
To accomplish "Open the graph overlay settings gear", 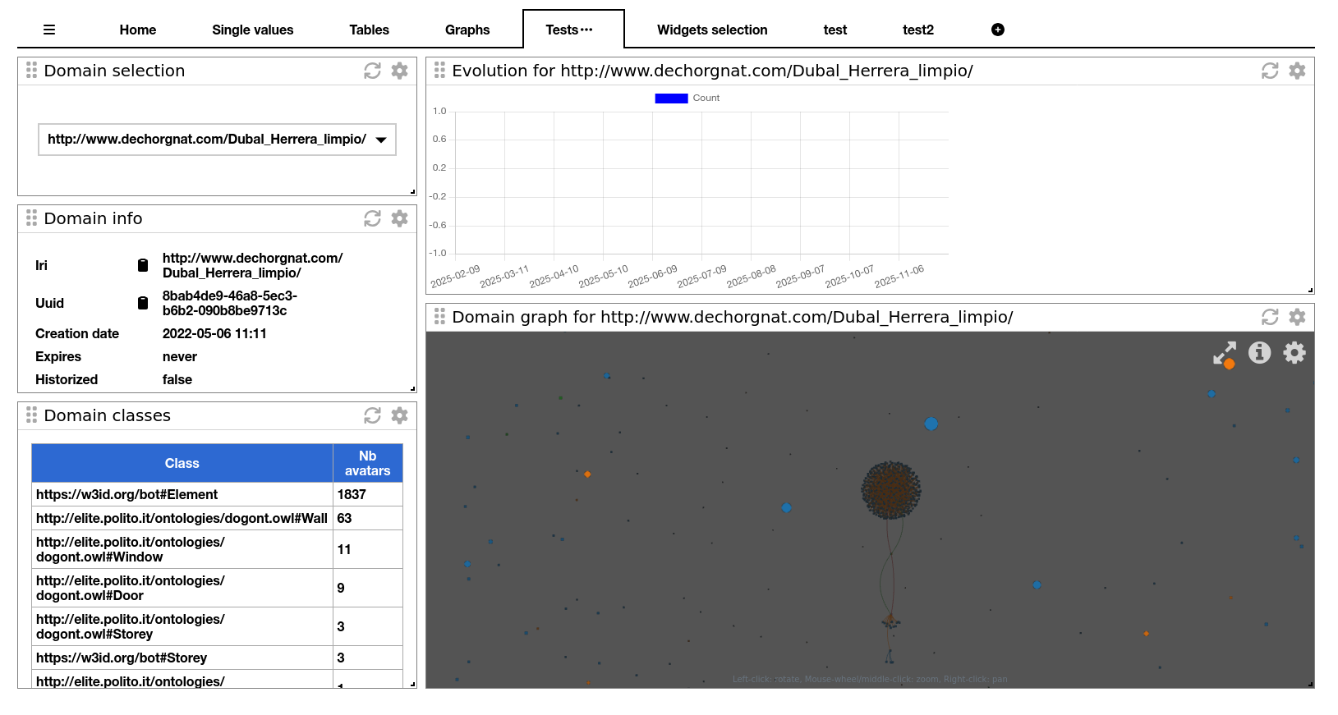I will (x=1294, y=353).
